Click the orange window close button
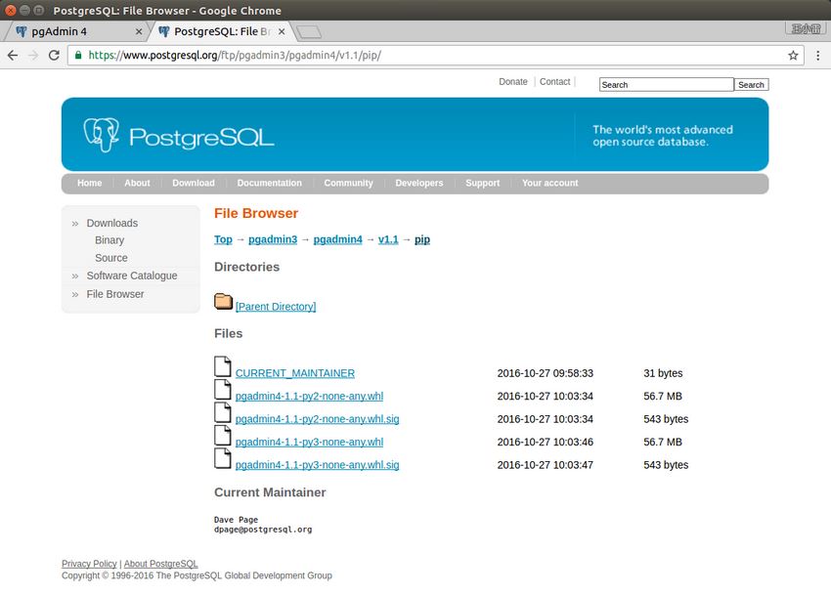 click(x=11, y=10)
